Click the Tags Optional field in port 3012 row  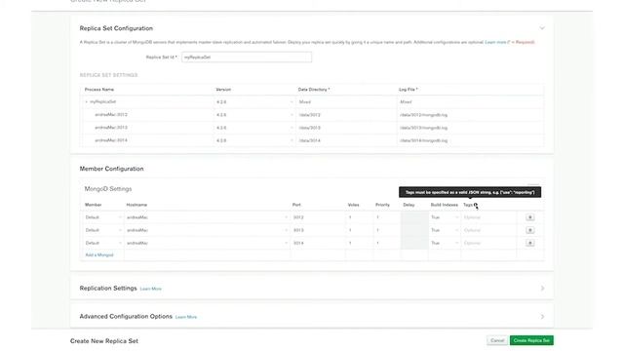(488, 217)
